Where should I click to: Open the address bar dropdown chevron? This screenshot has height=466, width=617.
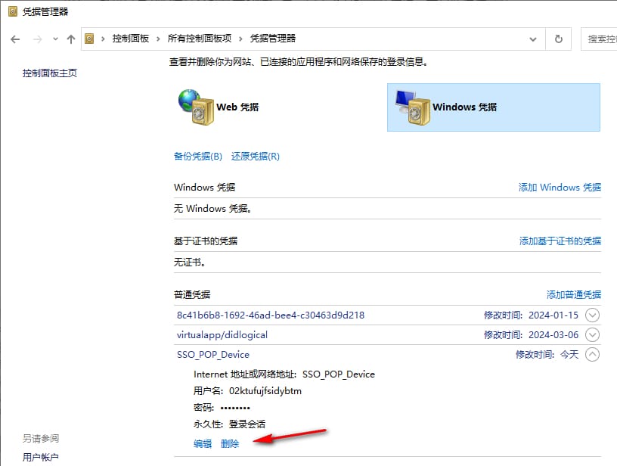pos(532,39)
